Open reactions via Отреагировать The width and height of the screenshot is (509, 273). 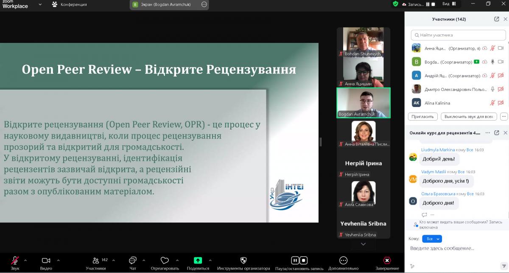[x=165, y=263]
